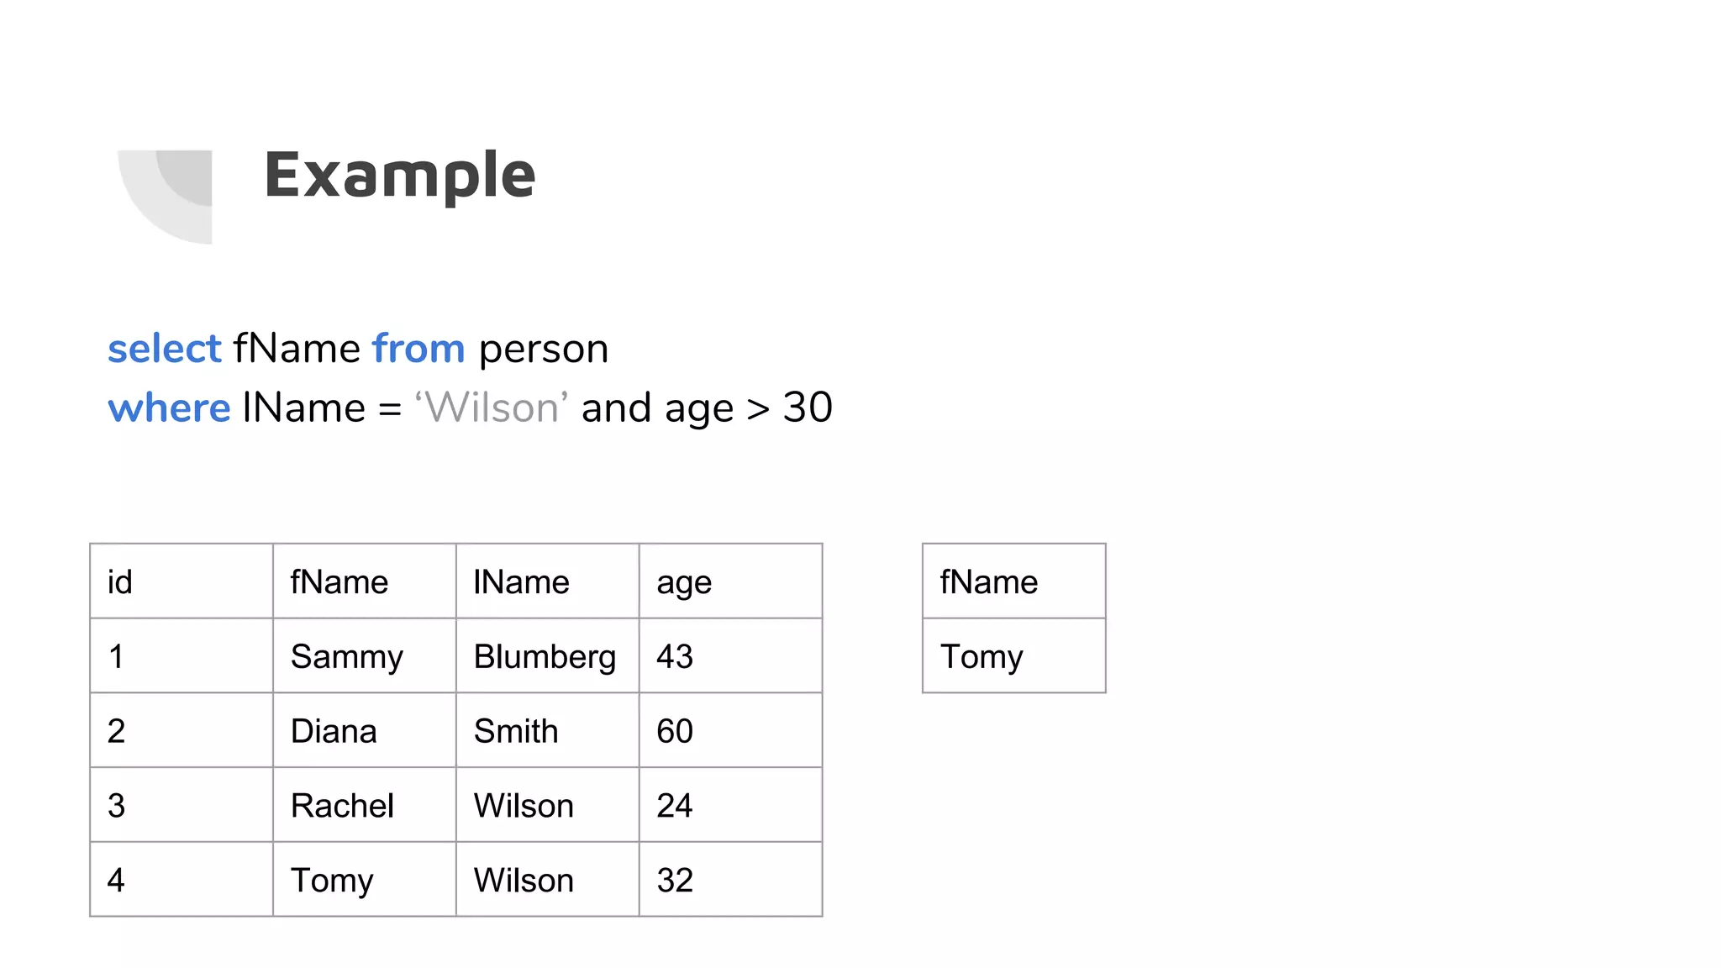Select the lName column header cell
Viewport: 1721px width, 968px height.
point(547,581)
